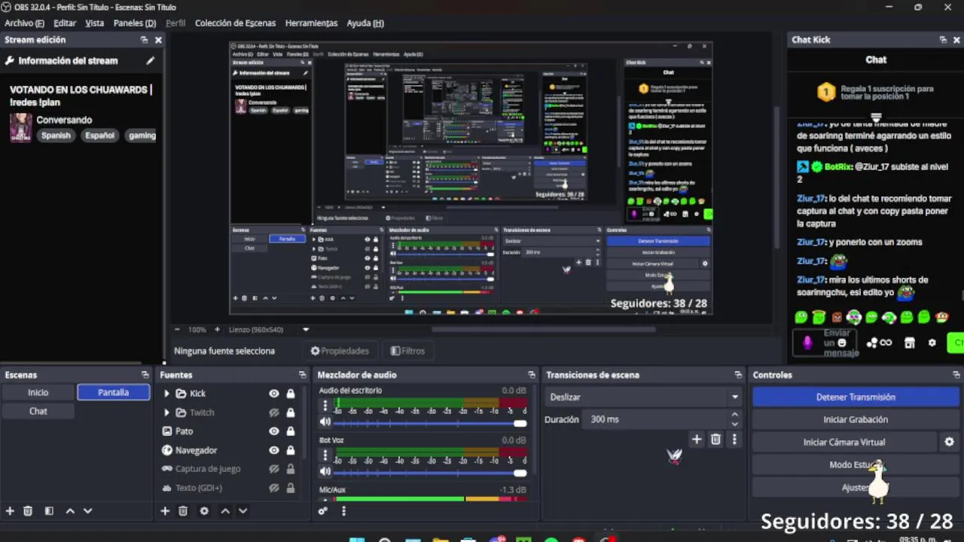This screenshot has width=964, height=542.
Task: Open the Archivo menu
Action: point(24,23)
